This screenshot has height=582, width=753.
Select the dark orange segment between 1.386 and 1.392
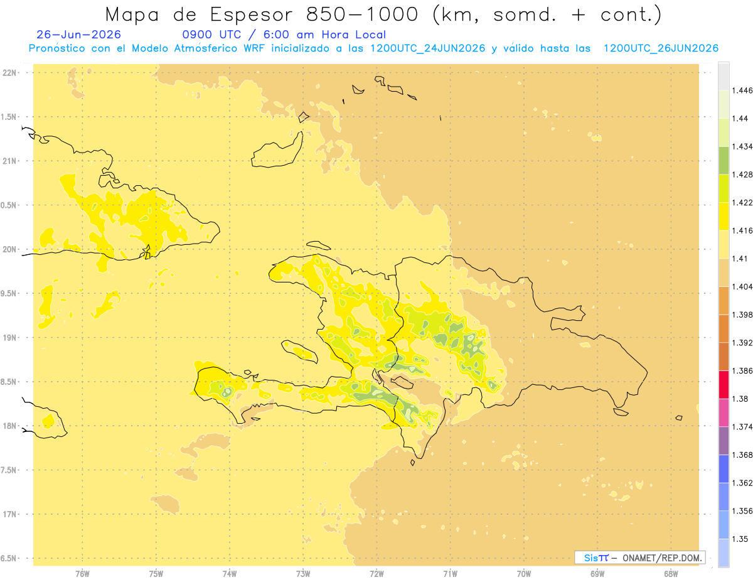(x=724, y=357)
